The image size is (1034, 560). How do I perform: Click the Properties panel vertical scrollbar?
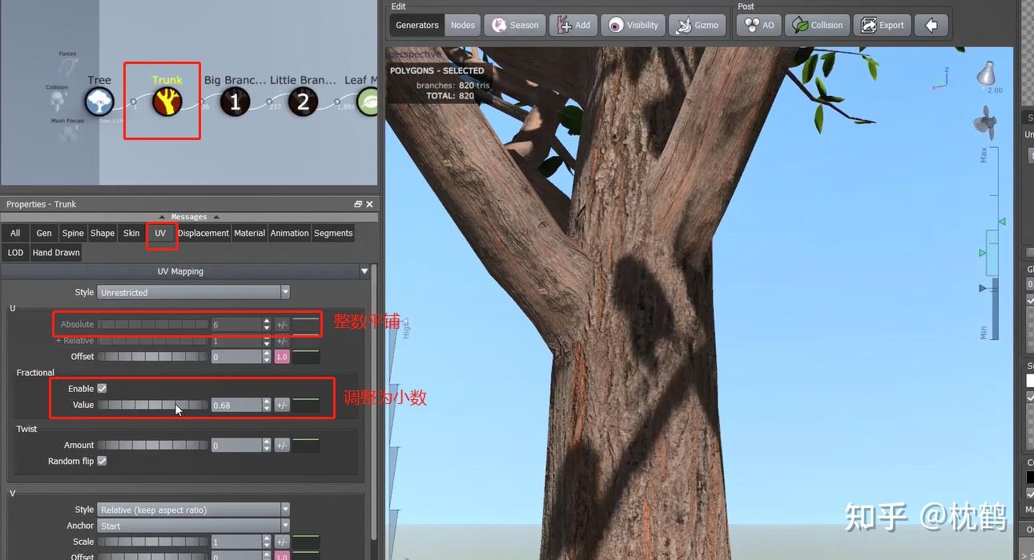(373, 400)
